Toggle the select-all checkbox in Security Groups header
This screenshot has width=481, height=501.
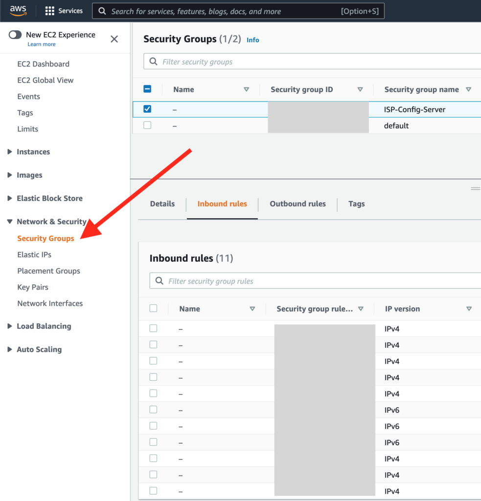point(147,89)
